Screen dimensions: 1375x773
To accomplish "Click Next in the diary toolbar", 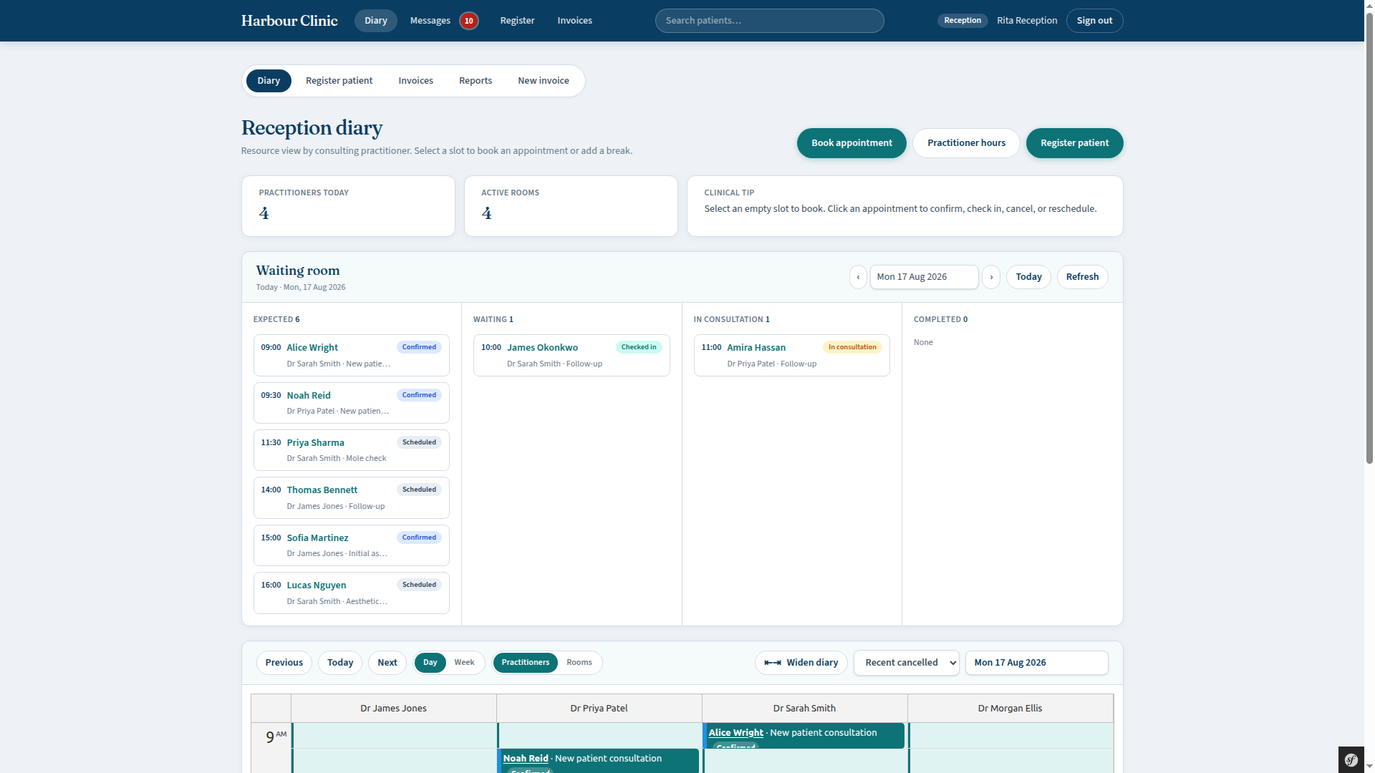I will click(x=387, y=663).
